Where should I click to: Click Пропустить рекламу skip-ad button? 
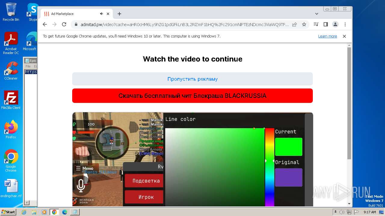192,79
